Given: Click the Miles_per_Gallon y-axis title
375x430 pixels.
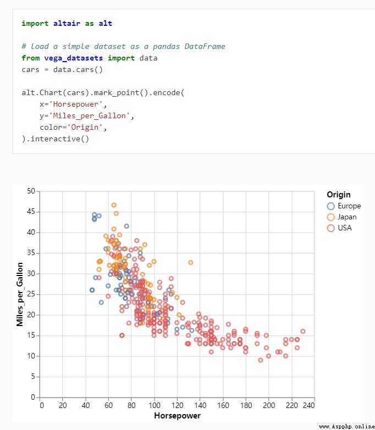Looking at the screenshot, I should pos(20,294).
